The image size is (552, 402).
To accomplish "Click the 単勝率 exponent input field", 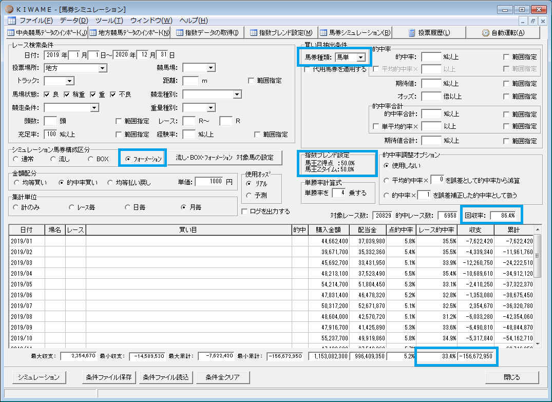I will (339, 193).
